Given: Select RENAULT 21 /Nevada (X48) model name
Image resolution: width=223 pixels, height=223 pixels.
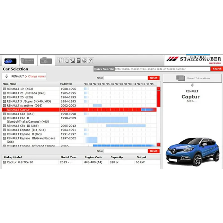Looking at the screenshot, I should click(x=26, y=93).
